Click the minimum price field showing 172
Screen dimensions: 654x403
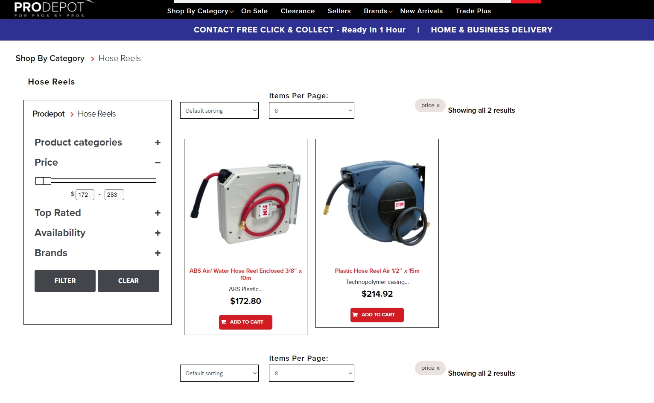85,195
